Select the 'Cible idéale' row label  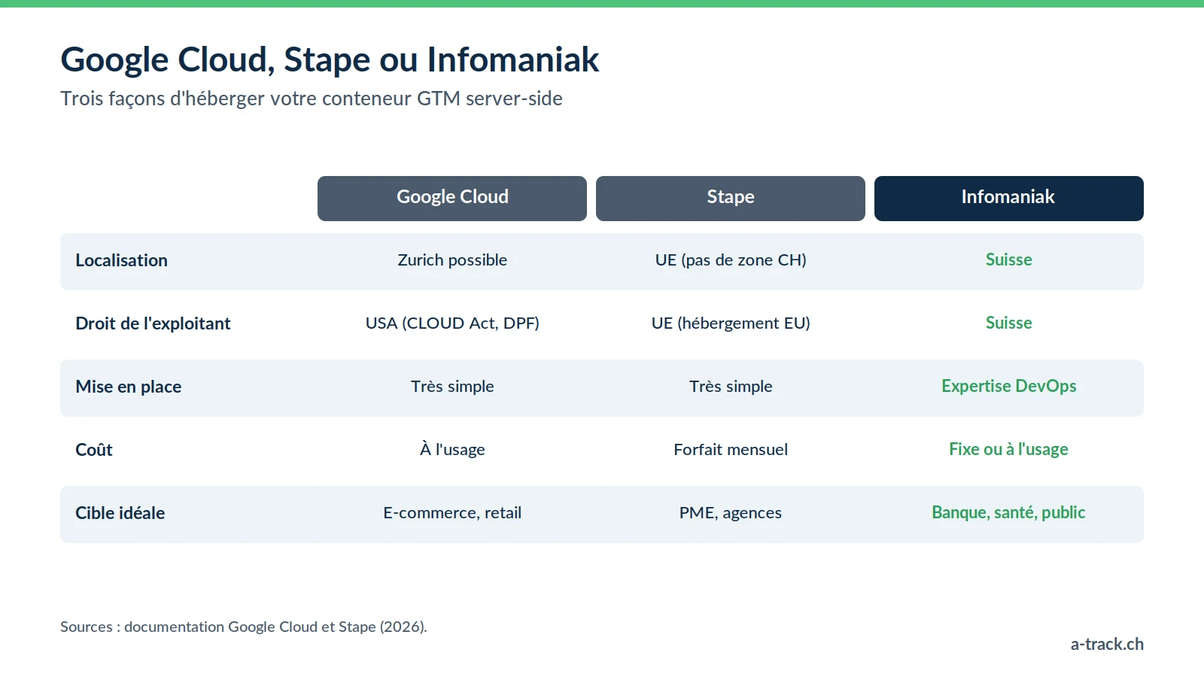[x=120, y=513]
